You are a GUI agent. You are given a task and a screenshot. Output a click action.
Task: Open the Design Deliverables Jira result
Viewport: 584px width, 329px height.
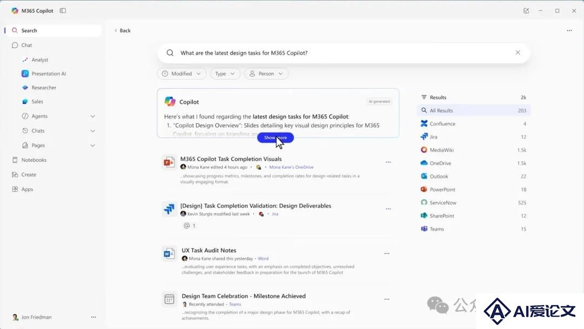click(255, 206)
